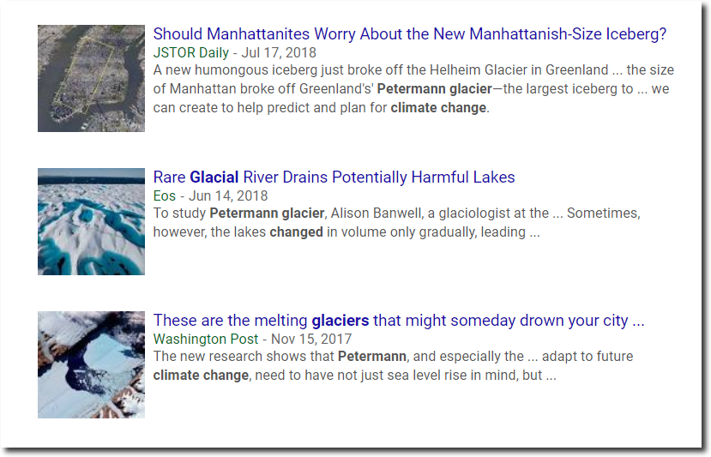Click the Petermann glacier satellite thumbnail

[91, 364]
